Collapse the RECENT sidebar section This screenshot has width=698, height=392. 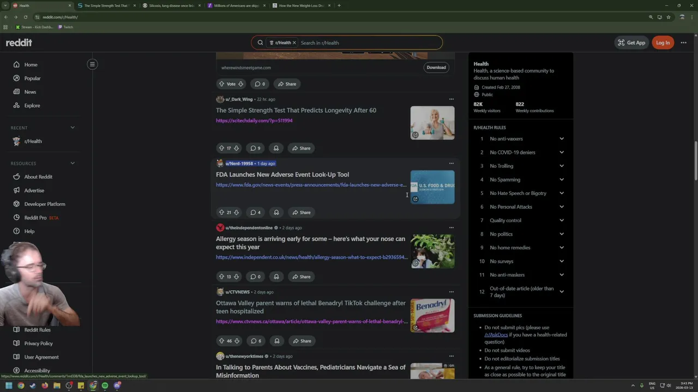73,127
